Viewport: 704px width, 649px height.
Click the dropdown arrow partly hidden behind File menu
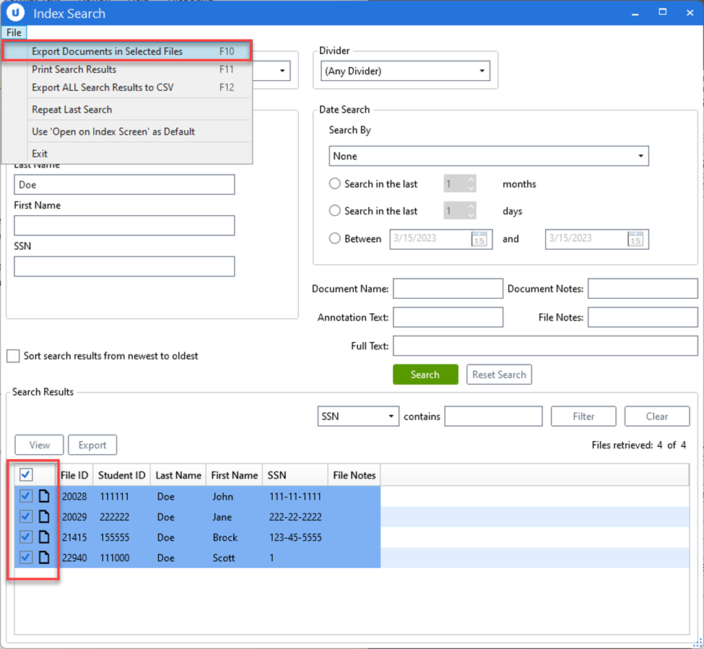pyautogui.click(x=282, y=71)
